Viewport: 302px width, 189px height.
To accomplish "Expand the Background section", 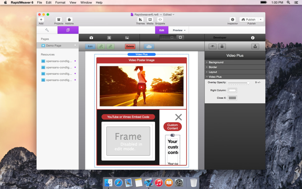I will click(x=235, y=62).
